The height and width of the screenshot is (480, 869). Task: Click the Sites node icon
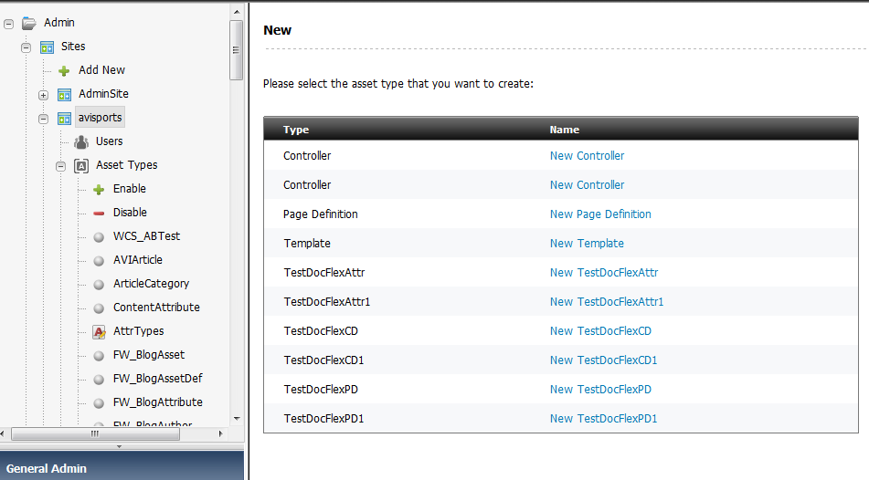click(47, 47)
